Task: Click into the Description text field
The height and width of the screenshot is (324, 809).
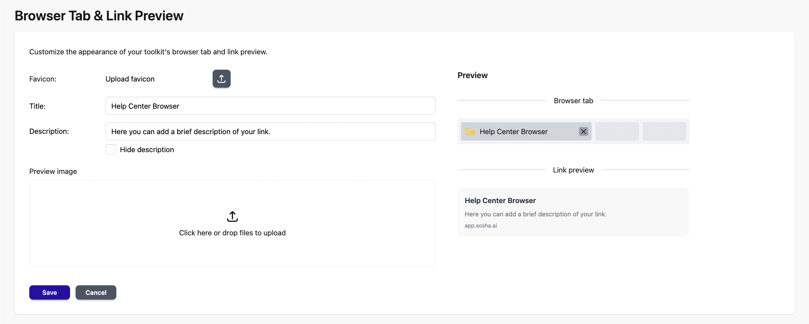Action: pyautogui.click(x=270, y=131)
